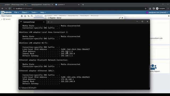Close the dpage/pgadmin4 browser tab
Image resolution: width=170 pixels, height=96 pixels.
(52, 5)
